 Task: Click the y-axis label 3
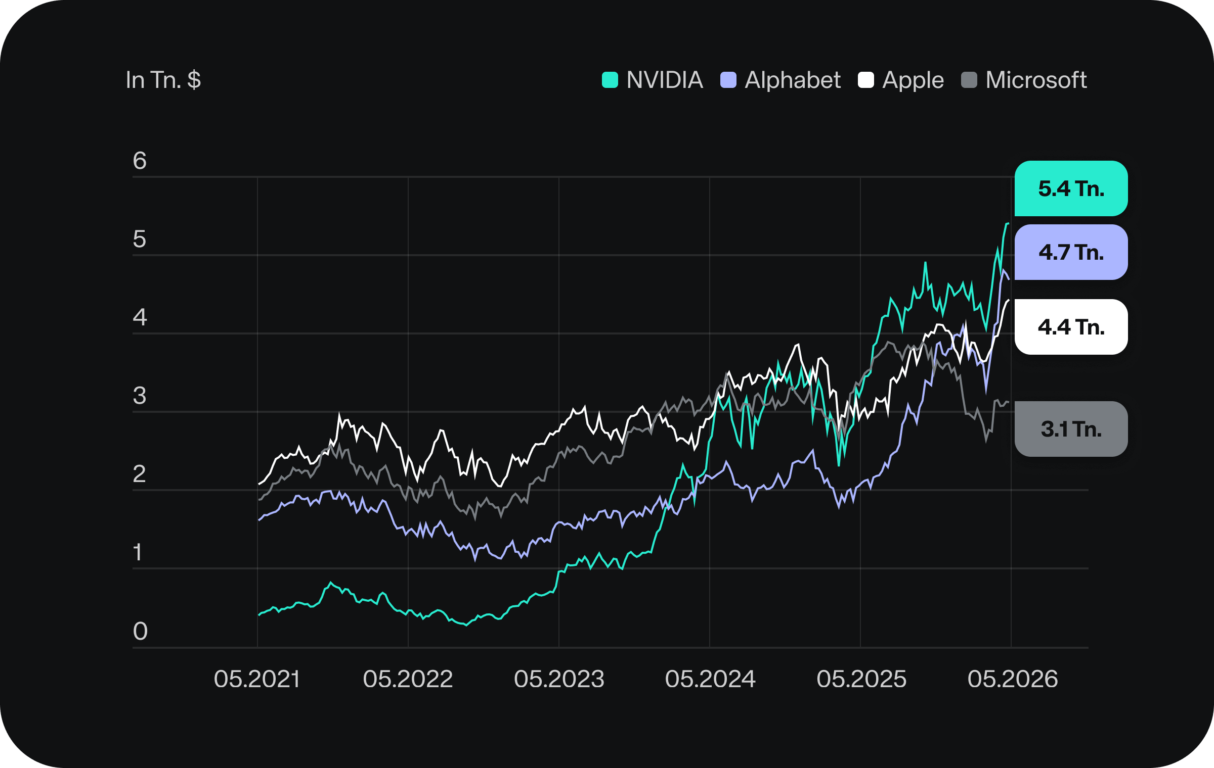click(x=140, y=396)
